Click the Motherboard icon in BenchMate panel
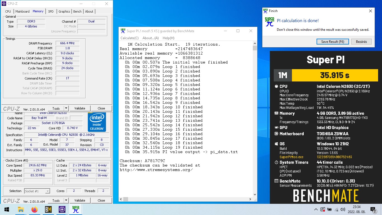The height and width of the screenshot is (215, 382). coord(276,134)
